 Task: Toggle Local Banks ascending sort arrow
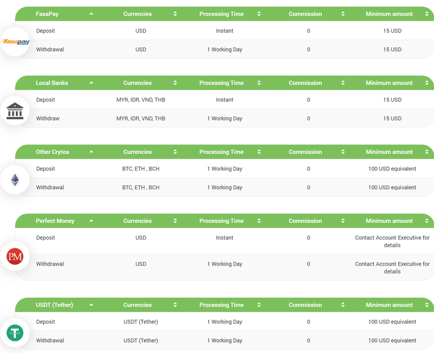[x=91, y=82]
